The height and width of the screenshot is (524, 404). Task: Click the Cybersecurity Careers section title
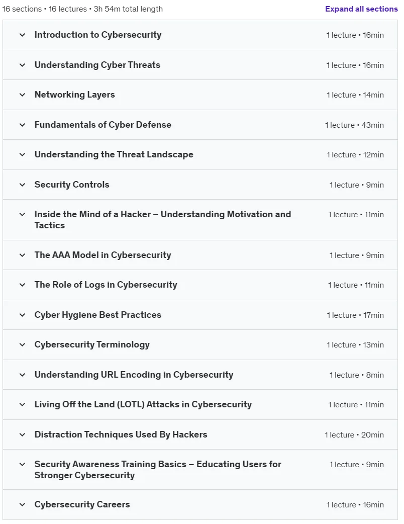82,504
